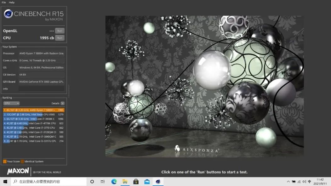This screenshot has height=186, width=331.
Task: Select the AMD Ryzen 7 5800H ranking row
Action: coord(34,110)
